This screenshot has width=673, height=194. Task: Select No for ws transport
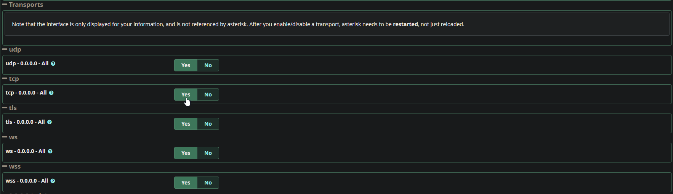(x=208, y=153)
